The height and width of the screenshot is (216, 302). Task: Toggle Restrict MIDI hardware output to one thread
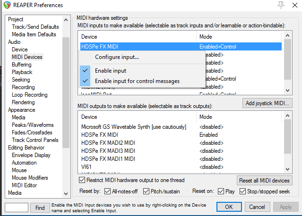click(82, 180)
